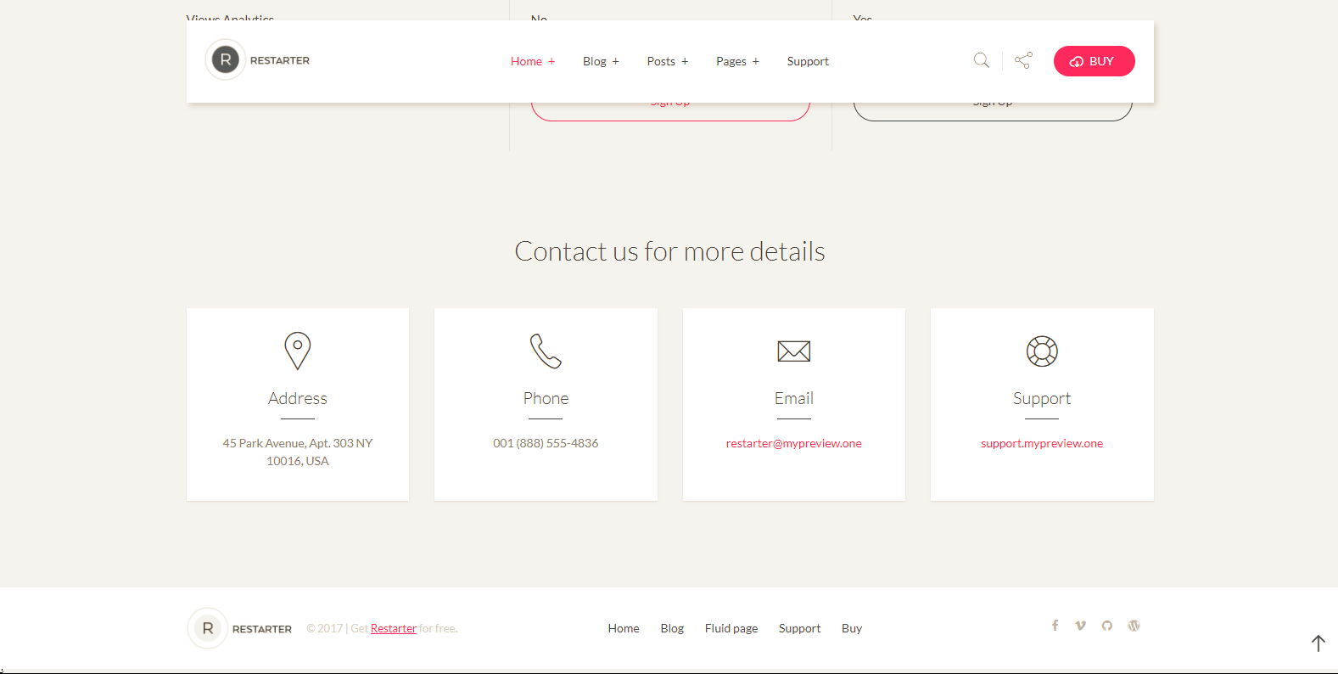Screen dimensions: 1338x674
Task: Select Fluid page in footer menu
Action: (x=731, y=628)
